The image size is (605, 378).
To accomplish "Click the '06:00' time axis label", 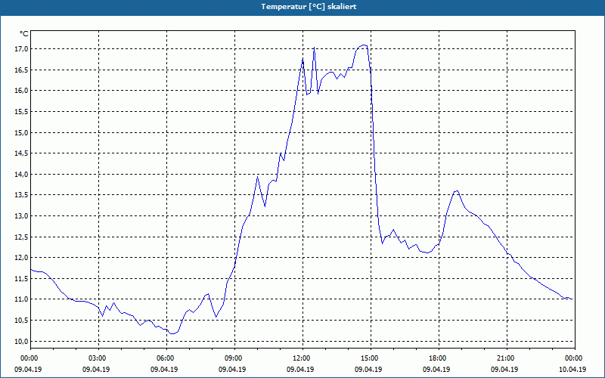I will [166, 358].
